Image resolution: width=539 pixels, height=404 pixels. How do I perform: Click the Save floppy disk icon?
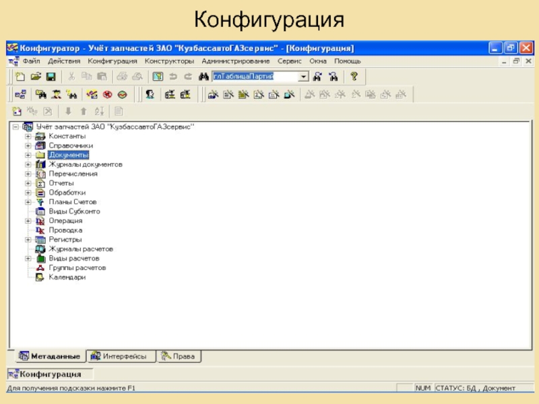coord(51,77)
